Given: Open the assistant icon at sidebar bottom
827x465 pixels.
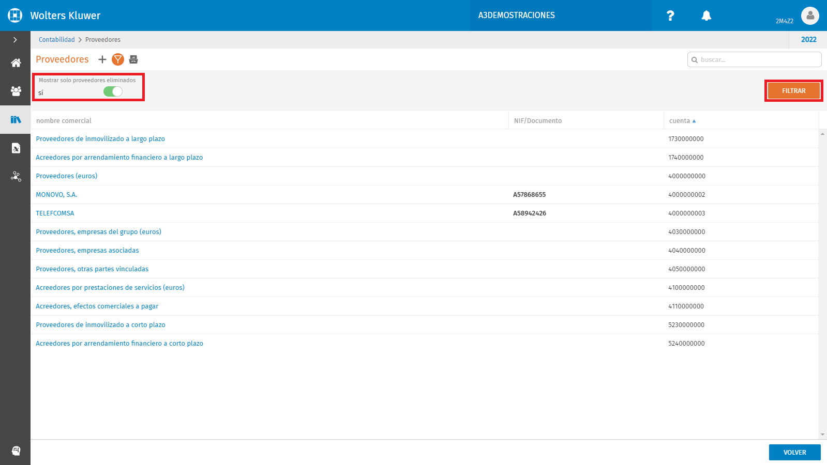Looking at the screenshot, I should (x=16, y=451).
